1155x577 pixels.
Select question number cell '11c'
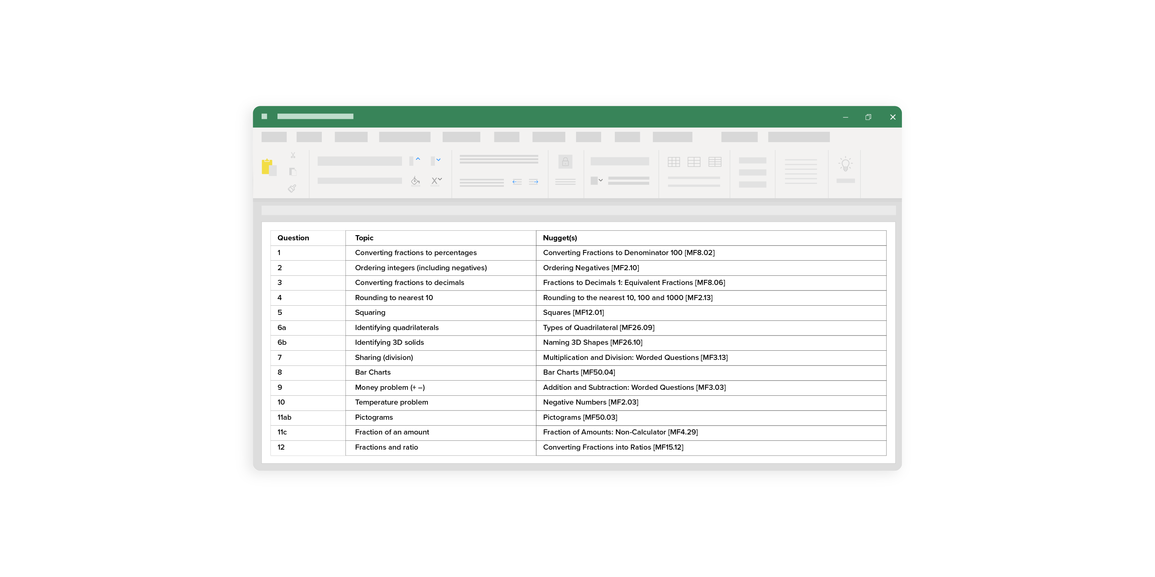(x=308, y=433)
